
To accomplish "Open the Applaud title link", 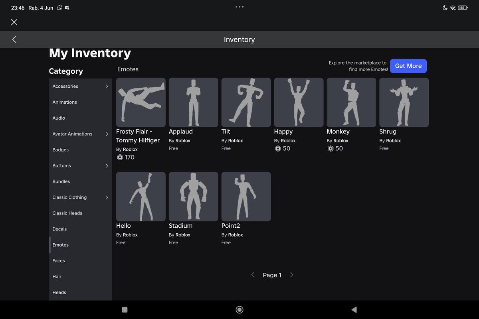I will [x=181, y=132].
